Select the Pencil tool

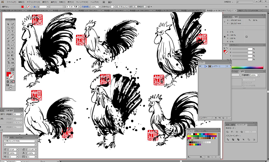(12, 38)
